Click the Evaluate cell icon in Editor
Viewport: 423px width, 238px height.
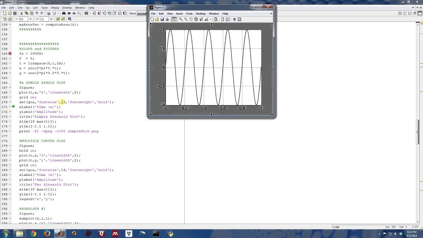[5, 19]
